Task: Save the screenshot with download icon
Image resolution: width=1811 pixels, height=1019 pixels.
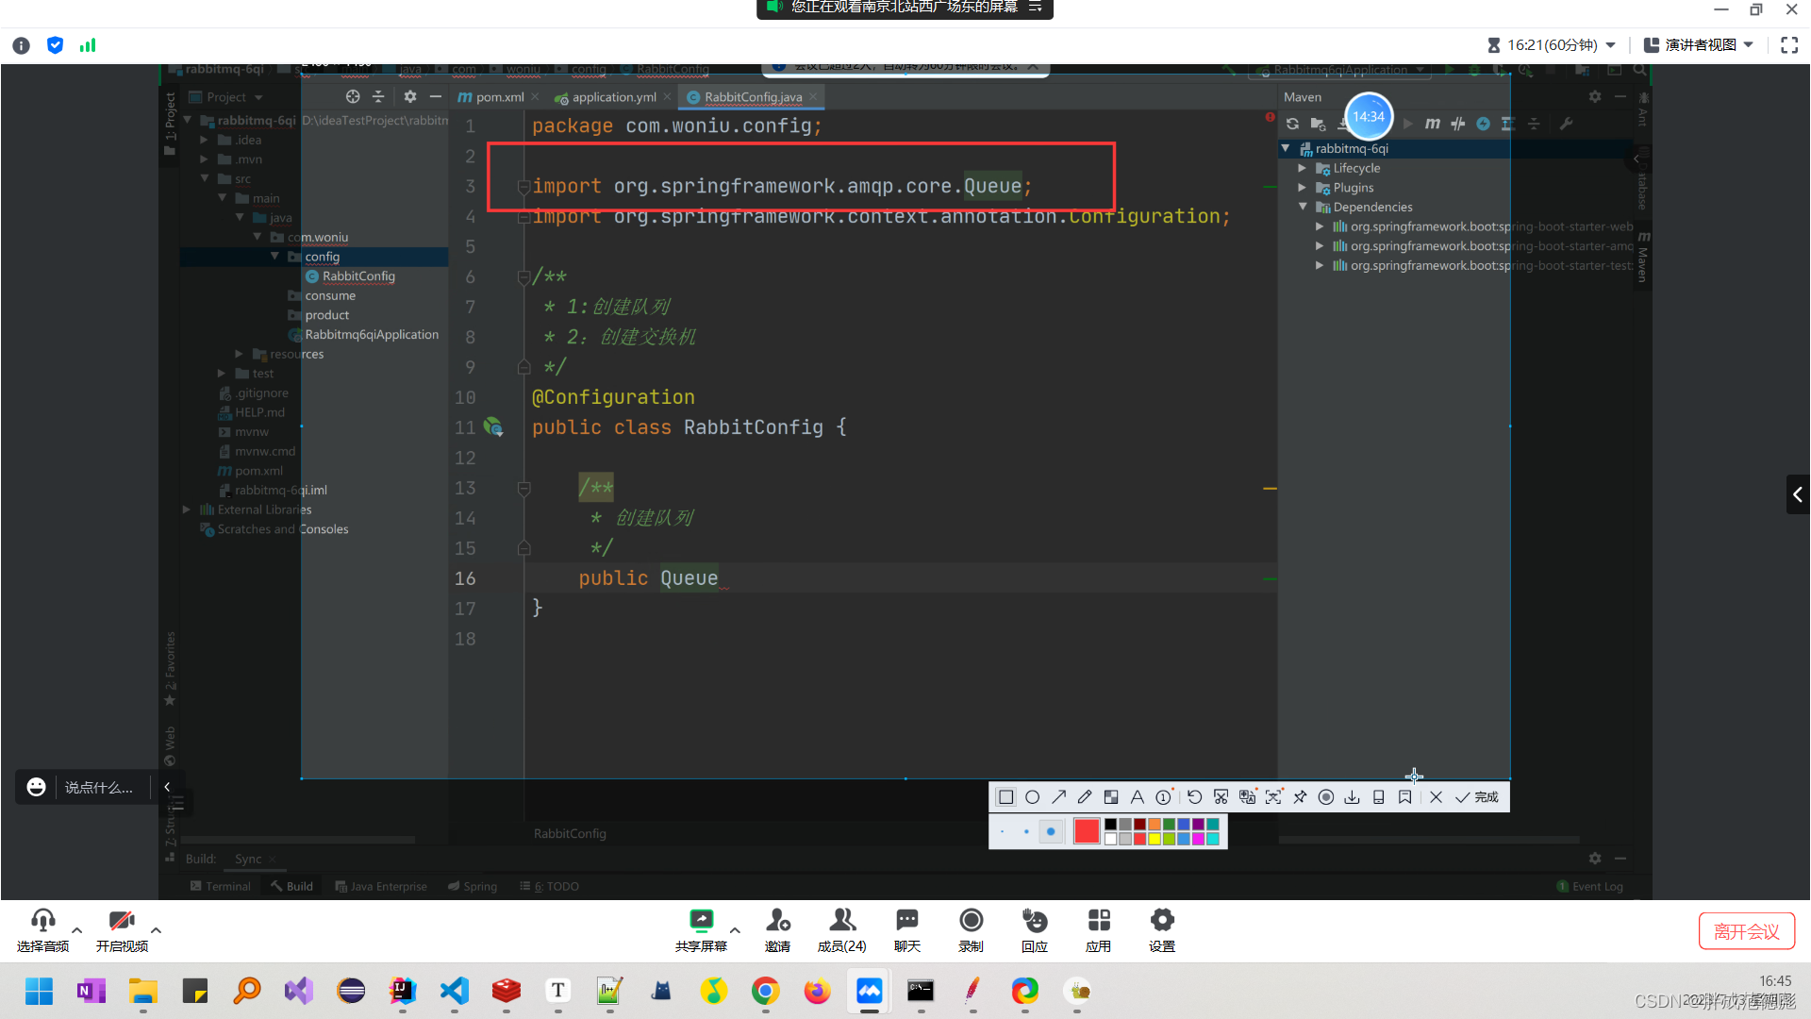Action: pos(1353,797)
